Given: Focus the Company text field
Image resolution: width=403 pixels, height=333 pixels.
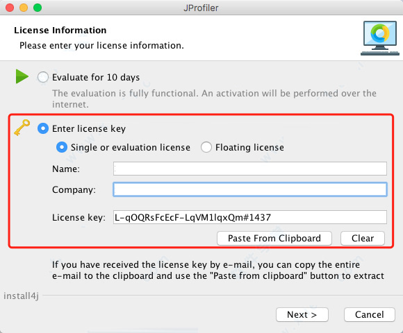Looking at the screenshot, I should coord(250,189).
